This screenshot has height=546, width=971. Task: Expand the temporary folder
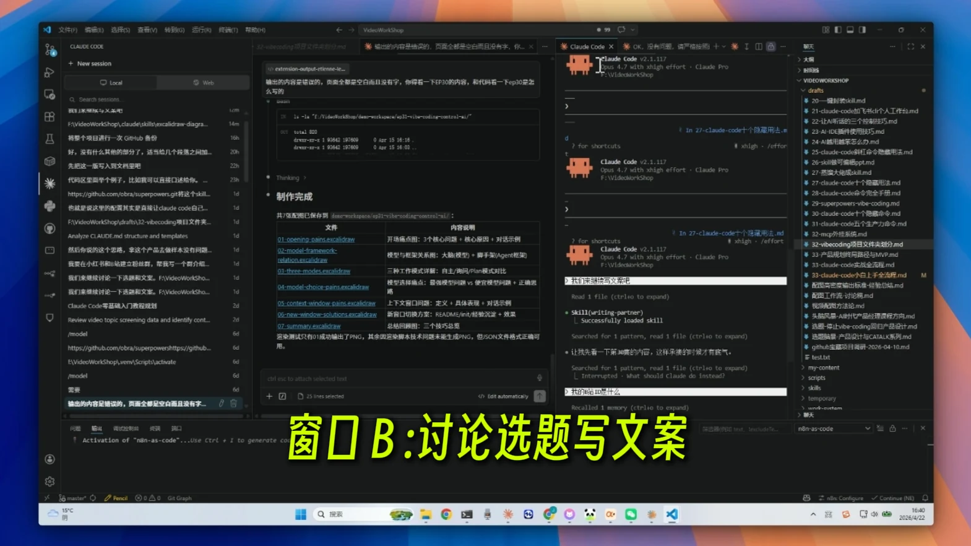tap(821, 399)
